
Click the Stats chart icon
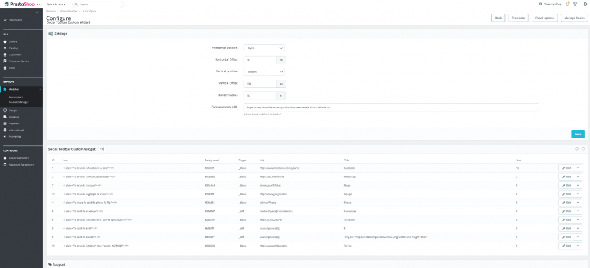click(x=5, y=68)
